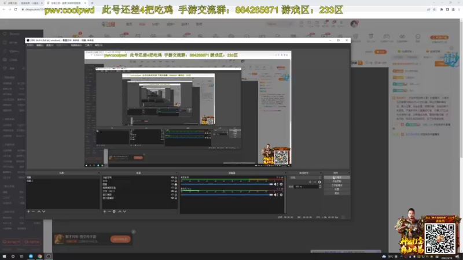Open desktop audio settings gear in mixer
The image size is (463, 260).
tap(281, 184)
